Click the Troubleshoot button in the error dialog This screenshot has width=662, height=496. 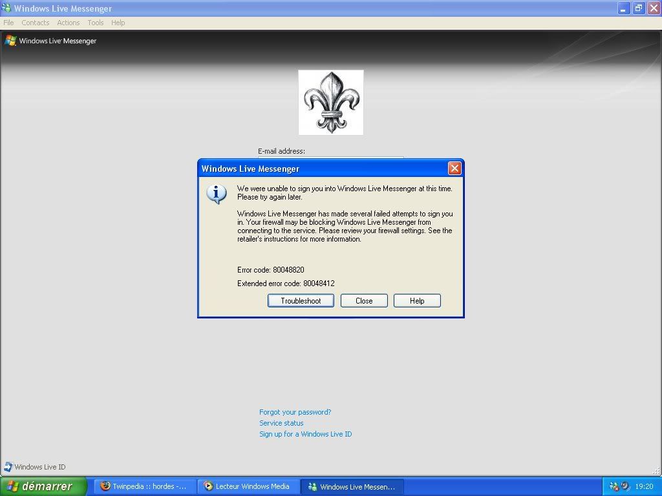pyautogui.click(x=301, y=301)
